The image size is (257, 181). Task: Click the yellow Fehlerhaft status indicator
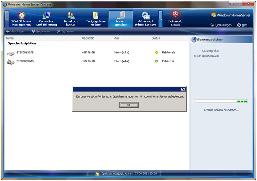click(157, 53)
